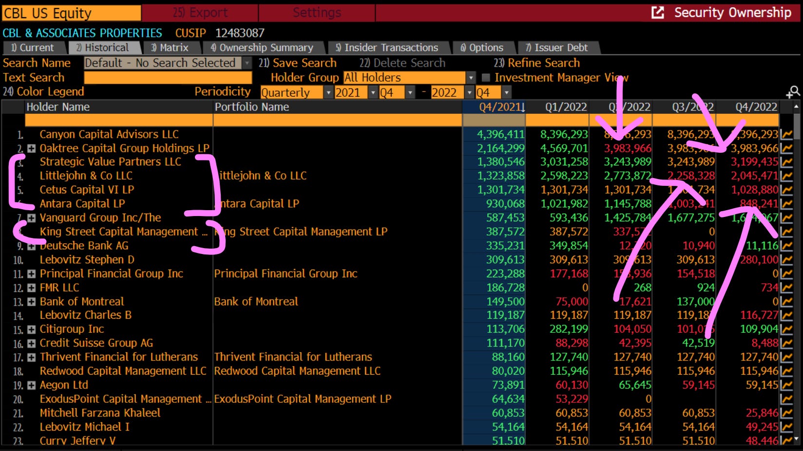Click the Text Search input field
The height and width of the screenshot is (451, 803).
tap(168, 78)
